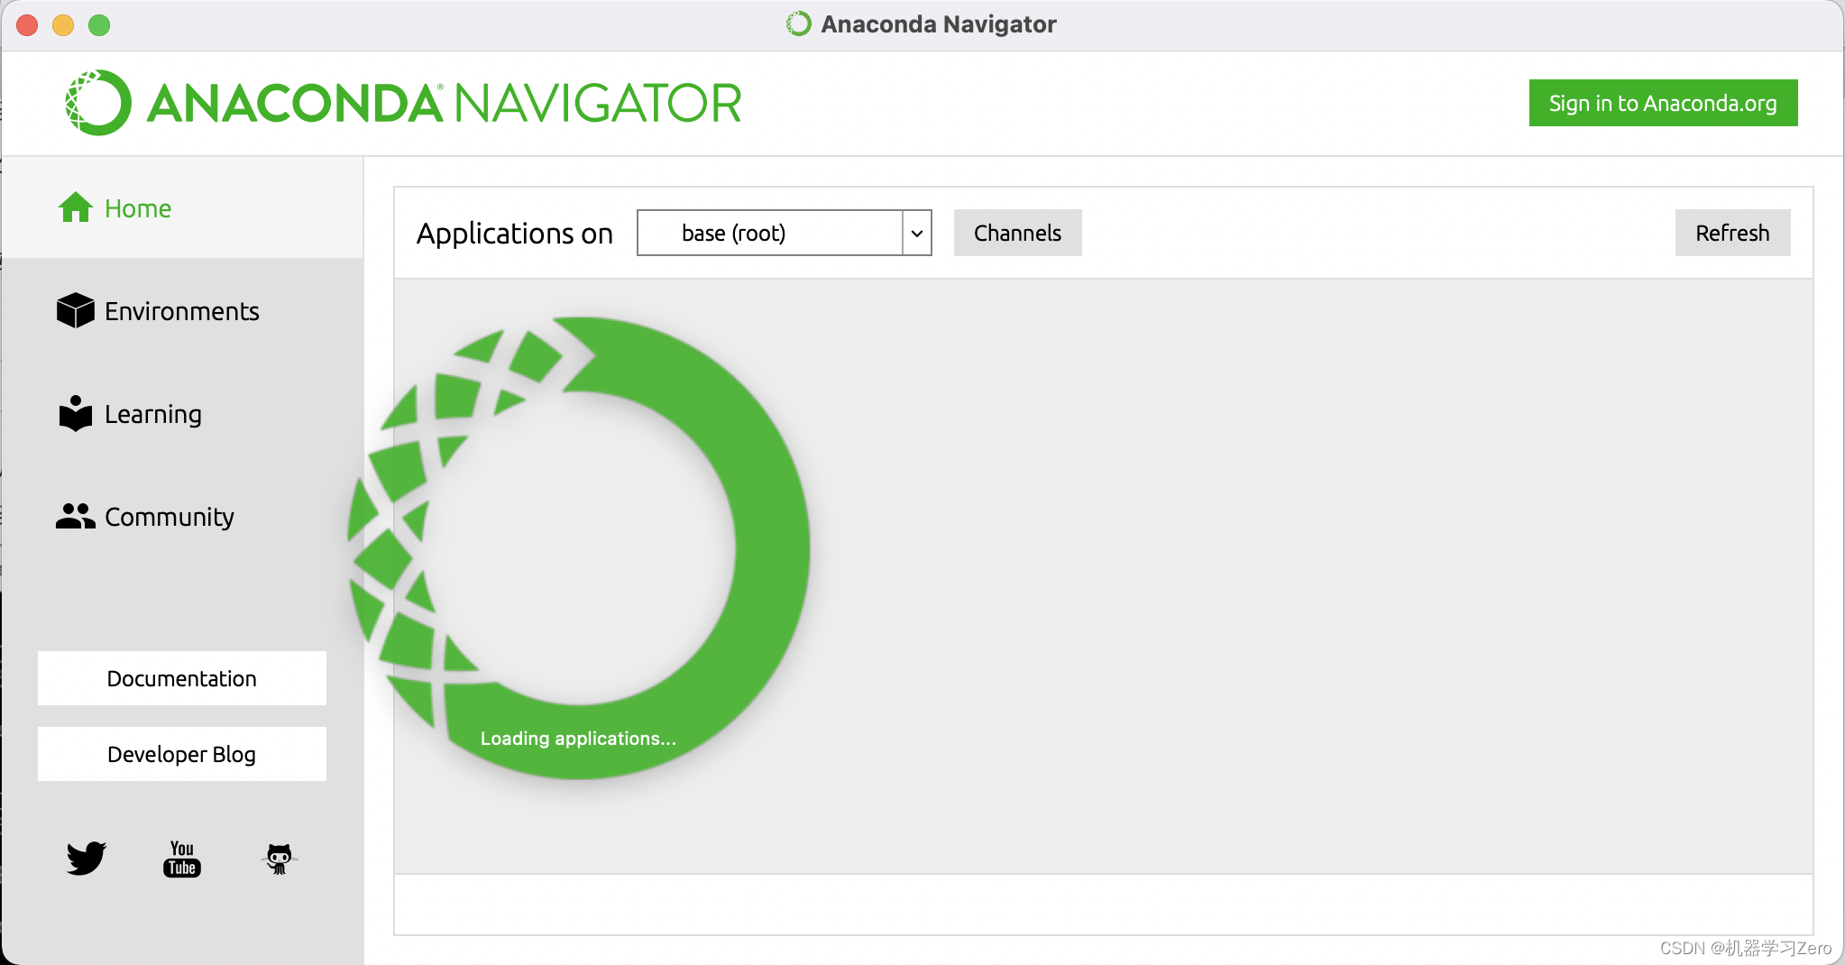This screenshot has height=965, width=1845.
Task: Click the Anaconda Navigator header logo
Action: coord(403,103)
